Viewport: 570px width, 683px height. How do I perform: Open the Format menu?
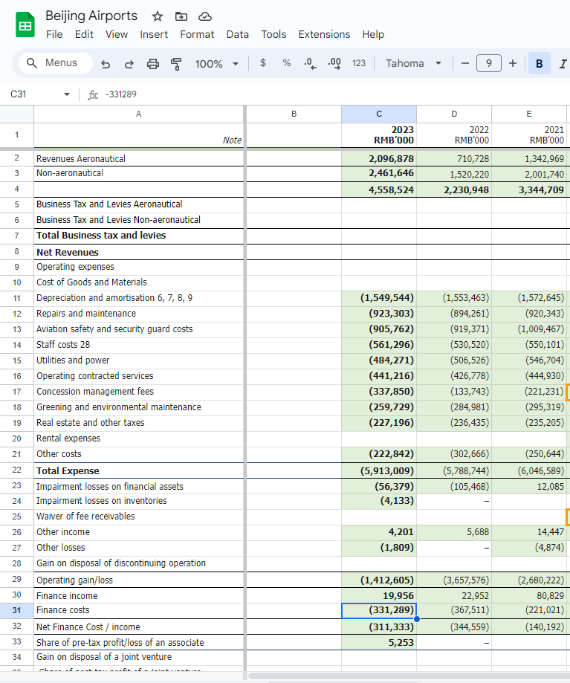click(197, 34)
